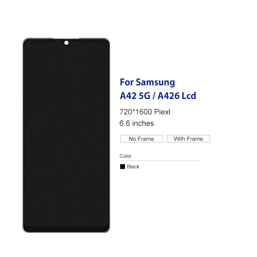Click the word "Samsung" in the heading
257x257 pixels.
(155, 83)
